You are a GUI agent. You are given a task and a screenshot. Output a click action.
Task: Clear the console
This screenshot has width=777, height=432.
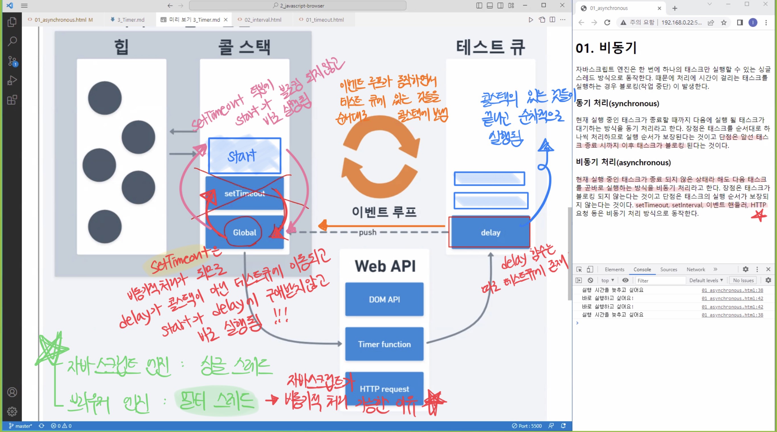pyautogui.click(x=590, y=280)
